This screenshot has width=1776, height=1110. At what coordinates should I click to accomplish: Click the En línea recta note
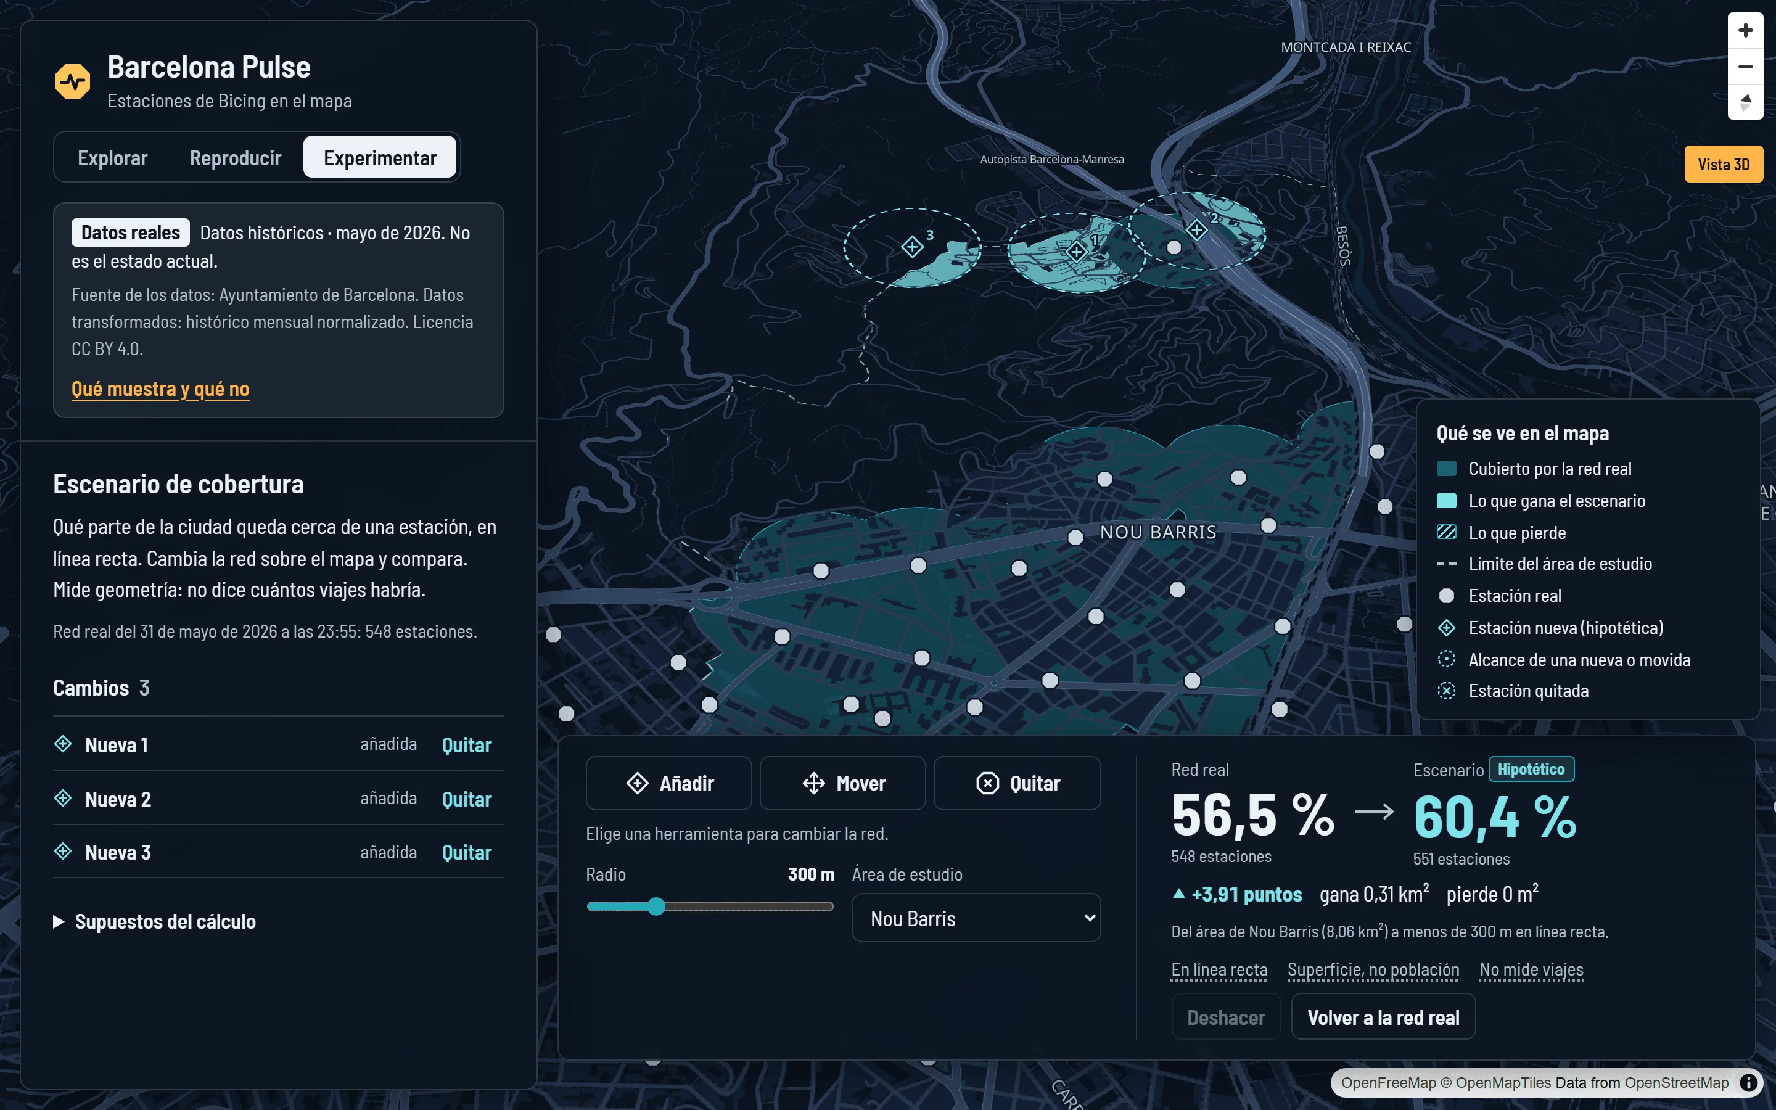coord(1219,970)
